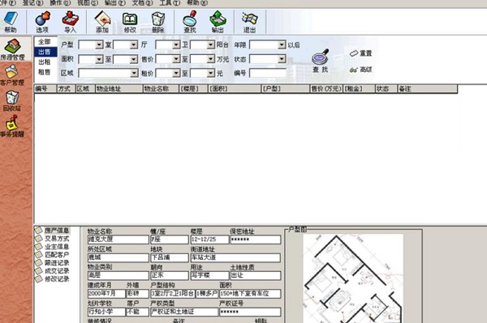
Task: Select the 全部 filter tab
Action: click(45, 41)
